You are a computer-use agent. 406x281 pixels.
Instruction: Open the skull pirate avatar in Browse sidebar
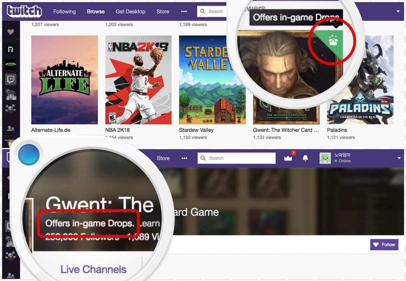click(11, 109)
